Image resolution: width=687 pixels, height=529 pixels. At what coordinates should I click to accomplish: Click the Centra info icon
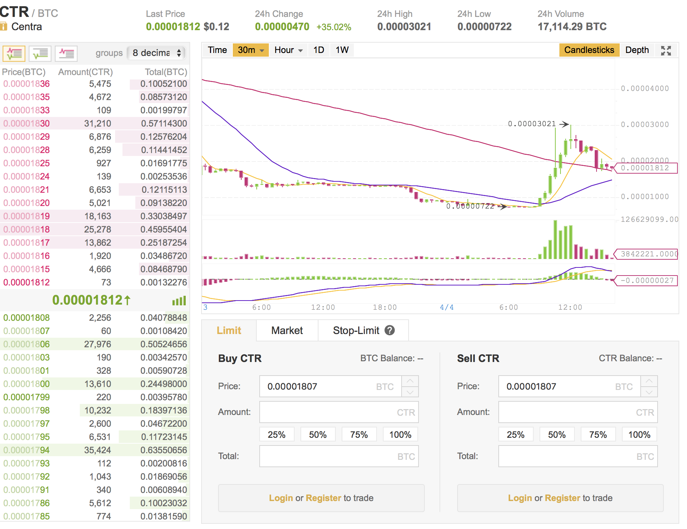[x=3, y=26]
